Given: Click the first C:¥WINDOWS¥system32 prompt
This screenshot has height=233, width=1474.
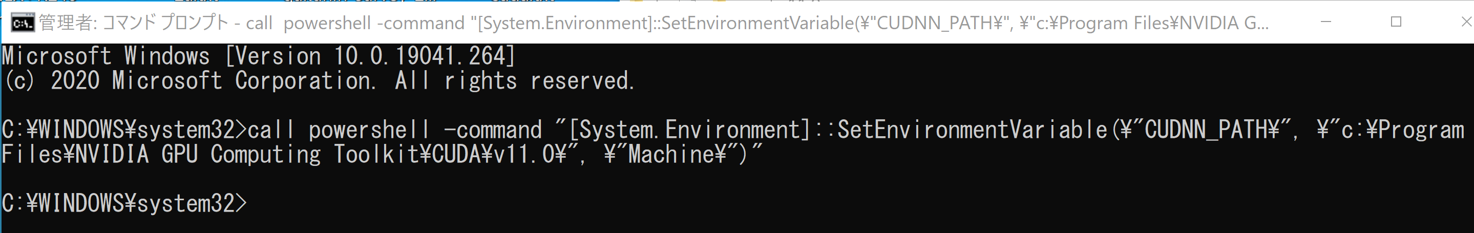Looking at the screenshot, I should pyautogui.click(x=124, y=130).
